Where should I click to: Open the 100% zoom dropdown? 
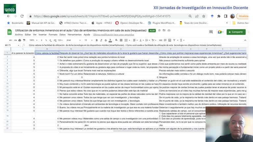click(33, 40)
